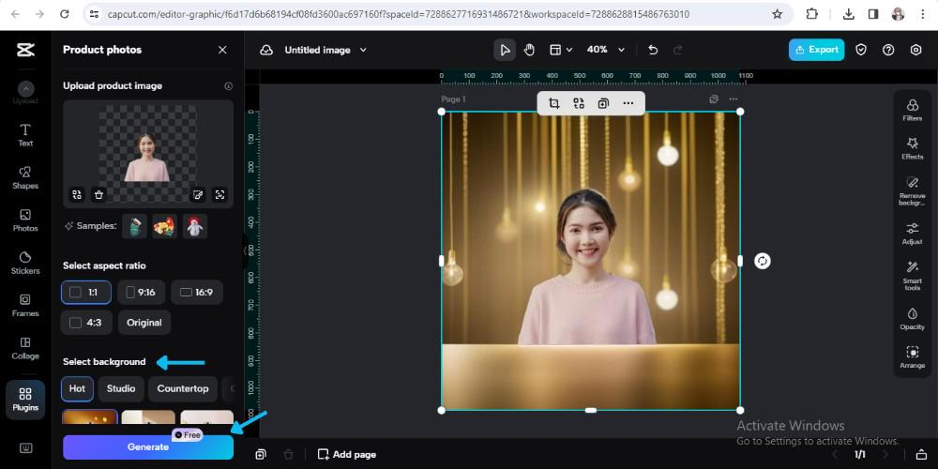Open editor settings hexagon icon

(915, 51)
